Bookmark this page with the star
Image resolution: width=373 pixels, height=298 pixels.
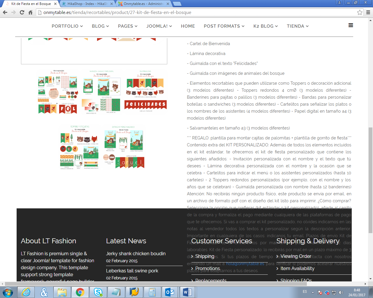pyautogui.click(x=360, y=12)
